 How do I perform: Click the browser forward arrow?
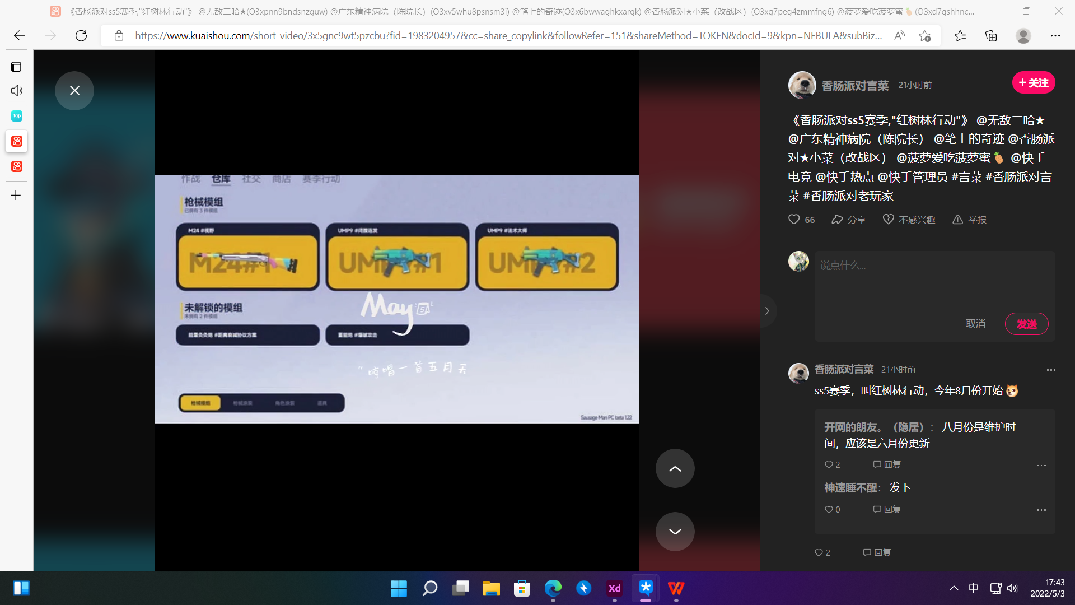[x=50, y=36]
